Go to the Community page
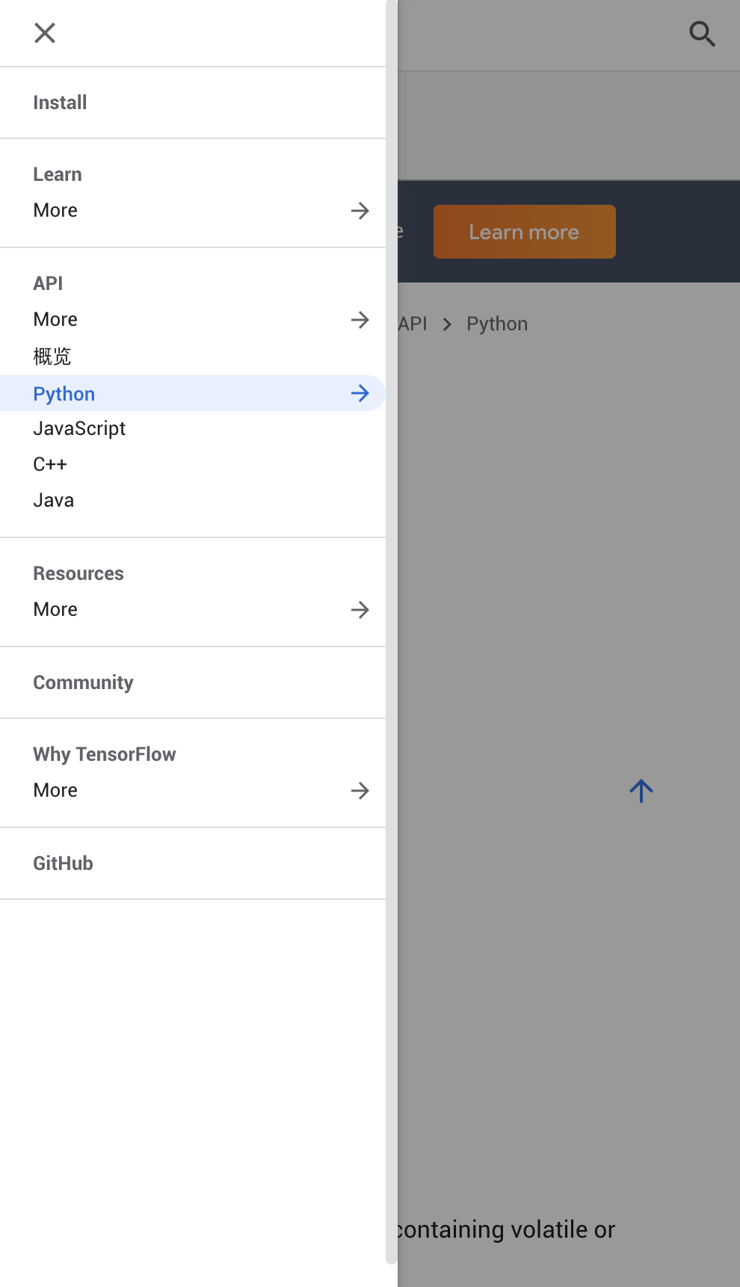Screen dimensions: 740x1287 [x=83, y=682]
